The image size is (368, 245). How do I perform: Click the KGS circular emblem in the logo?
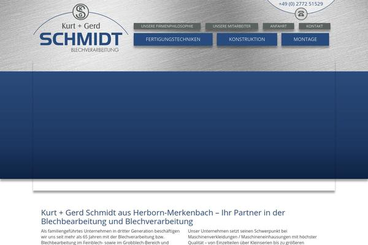81,12
